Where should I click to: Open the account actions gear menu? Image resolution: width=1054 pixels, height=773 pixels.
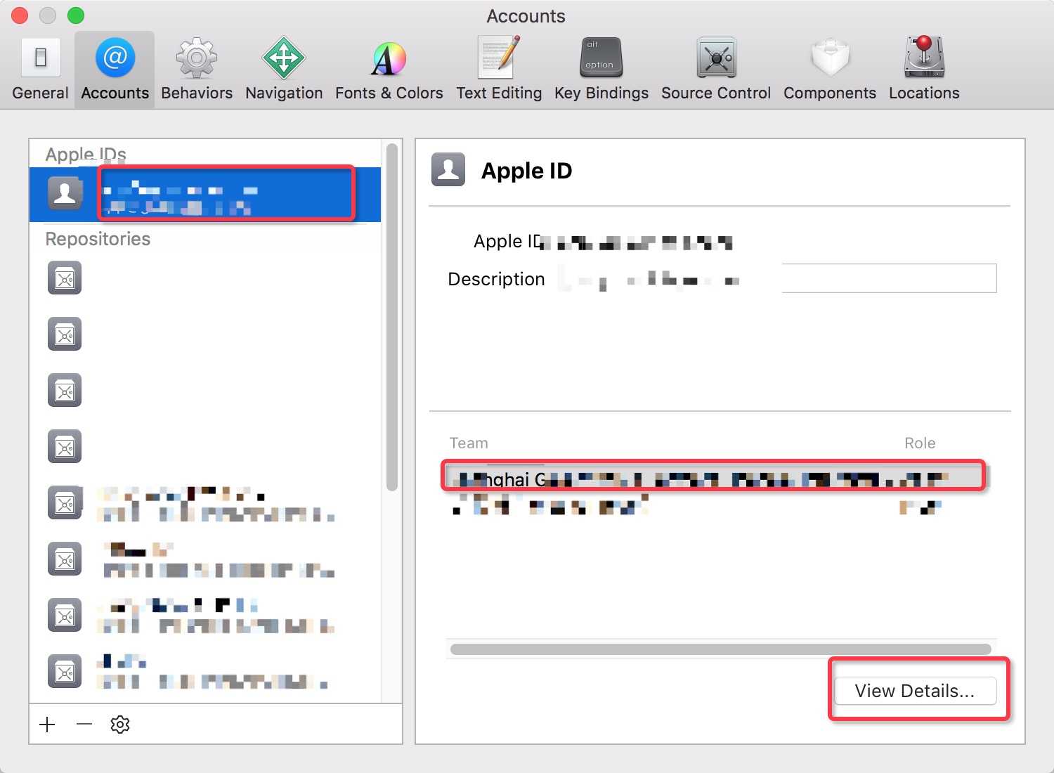[120, 724]
